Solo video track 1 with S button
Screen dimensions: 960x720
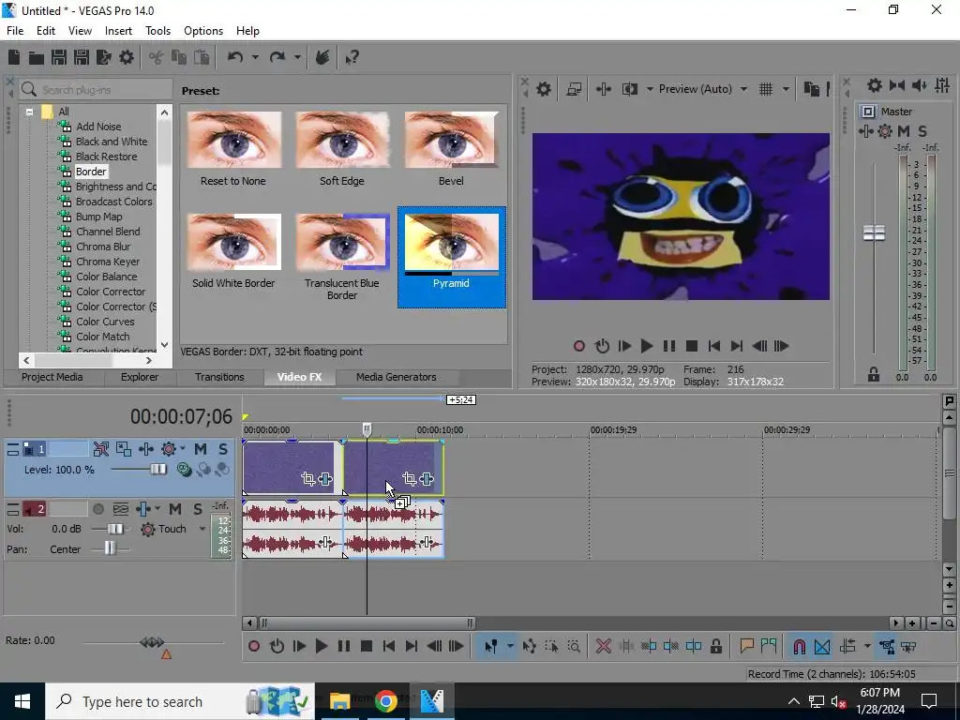(223, 449)
